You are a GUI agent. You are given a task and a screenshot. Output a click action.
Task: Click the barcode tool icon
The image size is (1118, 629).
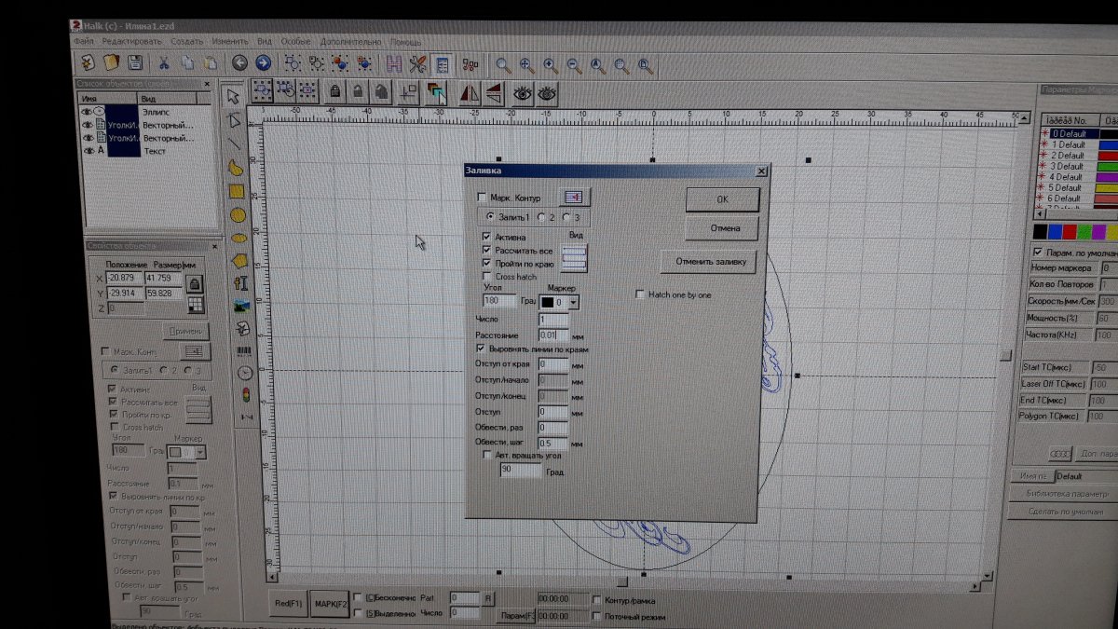(245, 350)
